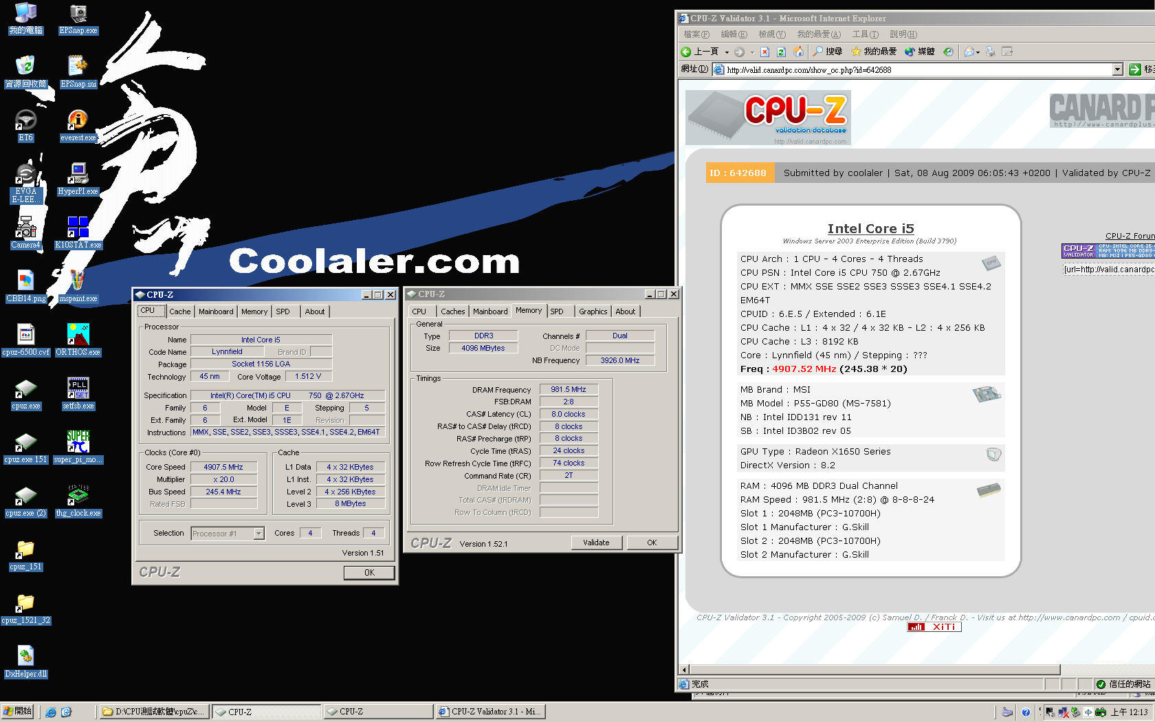This screenshot has height=722, width=1155.
Task: Switch to D:\CPU folder taskbar item
Action: click(x=155, y=712)
